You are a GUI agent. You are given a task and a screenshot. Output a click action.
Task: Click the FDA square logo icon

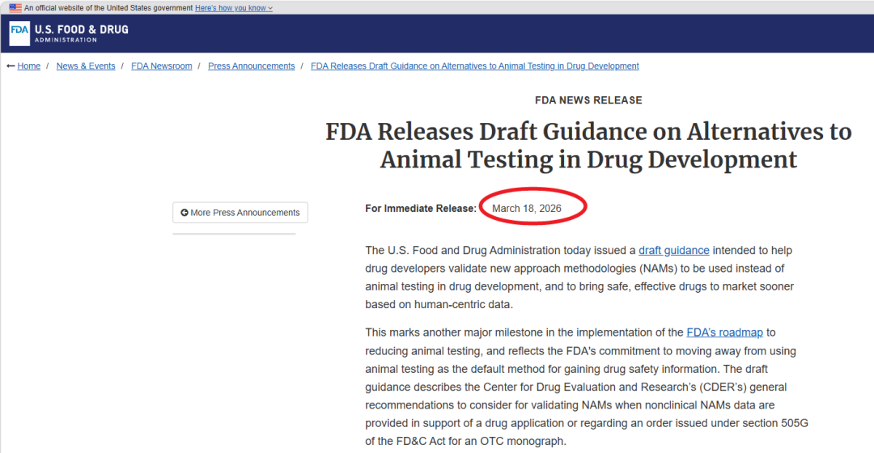(x=19, y=34)
